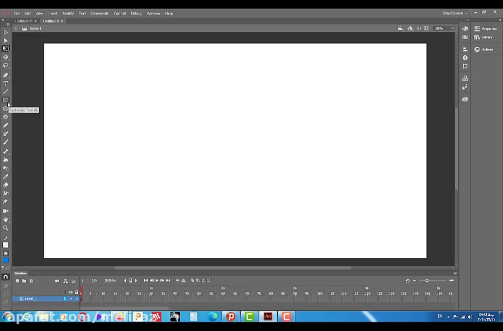Pick the Zoom (magnifier) tool
The width and height of the screenshot is (503, 331).
6,228
